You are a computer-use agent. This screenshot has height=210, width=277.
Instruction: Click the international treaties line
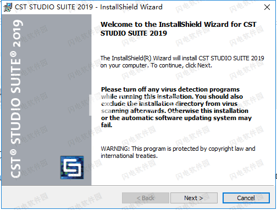129,156
